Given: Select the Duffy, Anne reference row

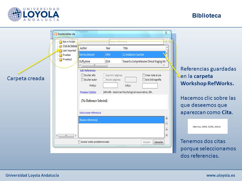Looking at the screenshot, I should [x=122, y=61].
